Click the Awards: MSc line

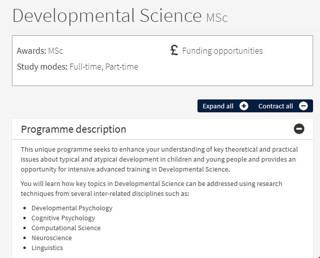coord(40,51)
